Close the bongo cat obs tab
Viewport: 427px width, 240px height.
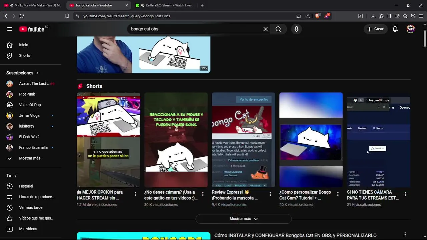[127, 5]
